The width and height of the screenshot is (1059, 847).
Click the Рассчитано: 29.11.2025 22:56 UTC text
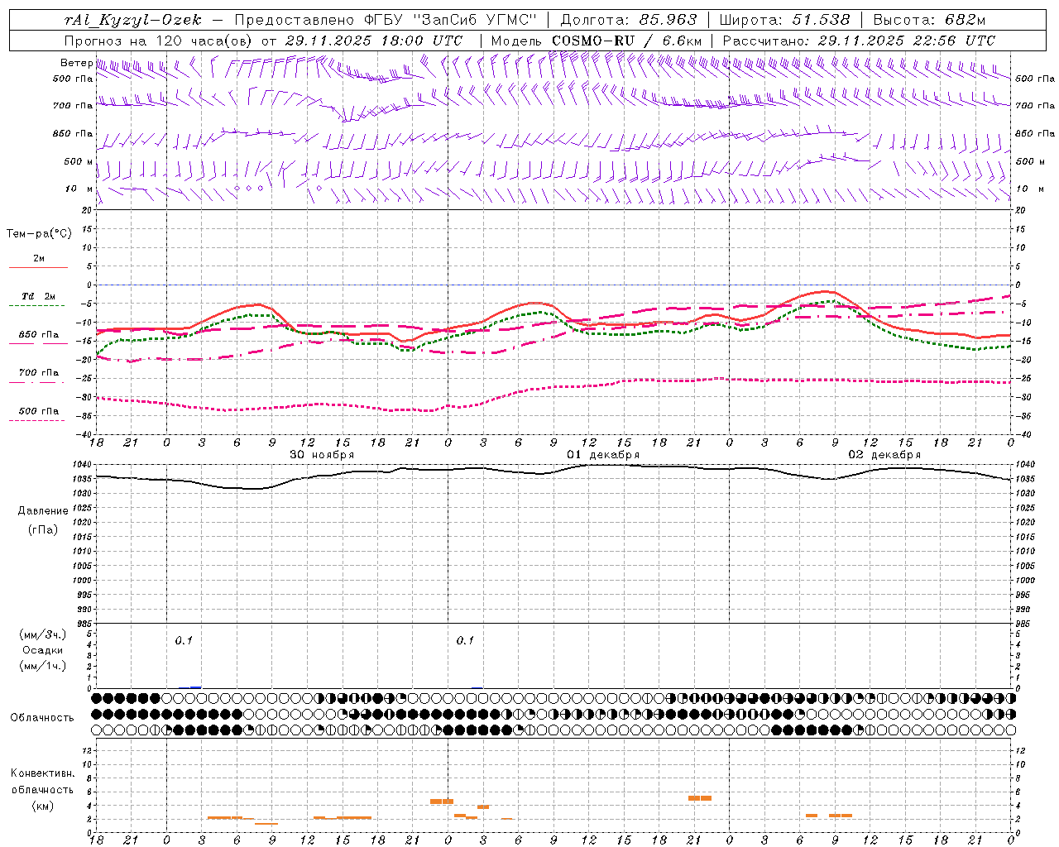(859, 41)
